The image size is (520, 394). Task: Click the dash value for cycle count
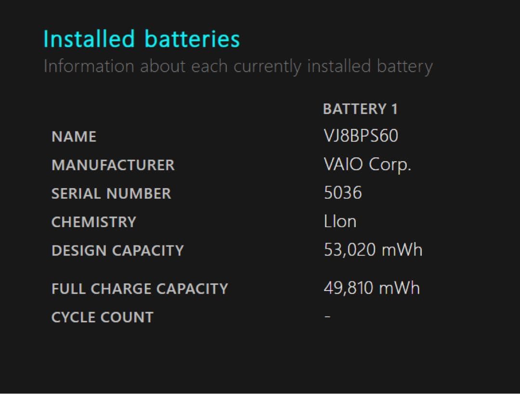point(327,318)
